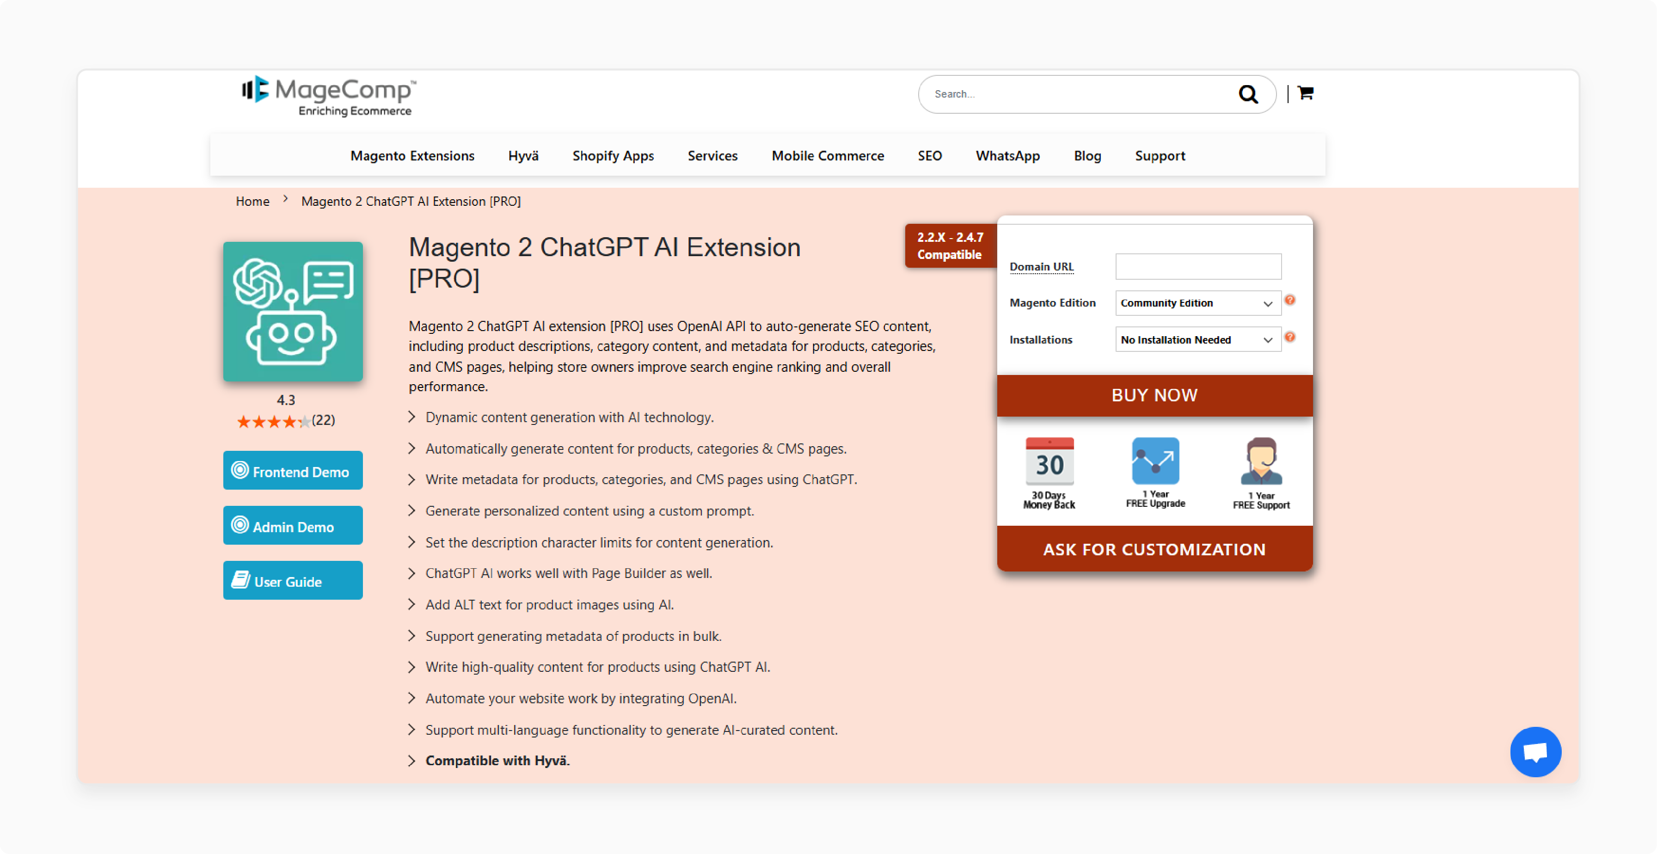Click the Home breadcrumb link
The width and height of the screenshot is (1657, 854).
click(x=252, y=200)
